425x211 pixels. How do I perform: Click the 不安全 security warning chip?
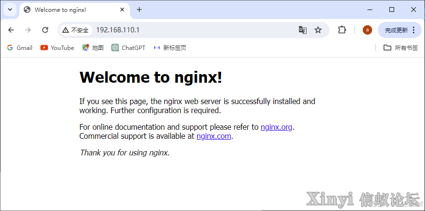(76, 30)
